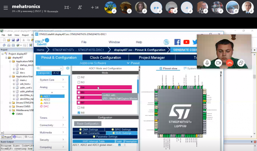
Task: Switch to Project Manager tab
Action: 152,58
